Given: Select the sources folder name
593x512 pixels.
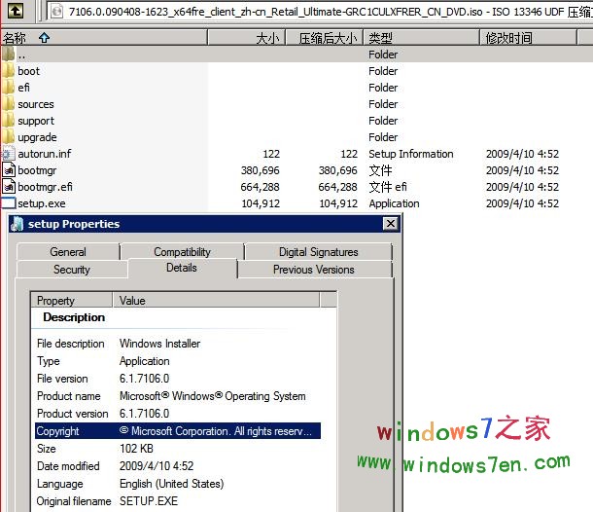Looking at the screenshot, I should click(36, 104).
